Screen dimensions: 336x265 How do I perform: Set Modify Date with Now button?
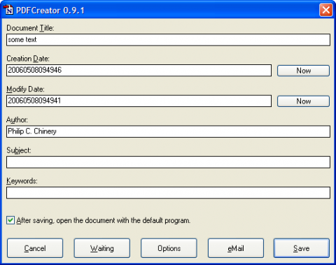(x=303, y=101)
